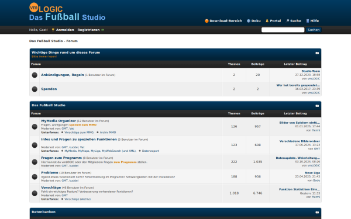Open the Doku menu item
Screen dimensions: 351x219
point(256,21)
